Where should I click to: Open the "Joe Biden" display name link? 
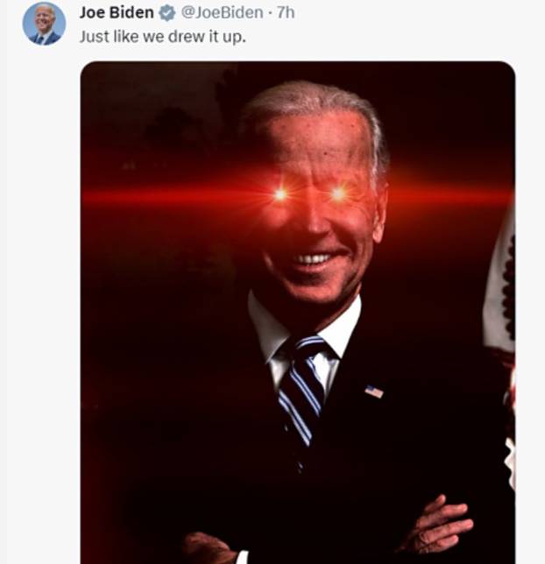(117, 13)
